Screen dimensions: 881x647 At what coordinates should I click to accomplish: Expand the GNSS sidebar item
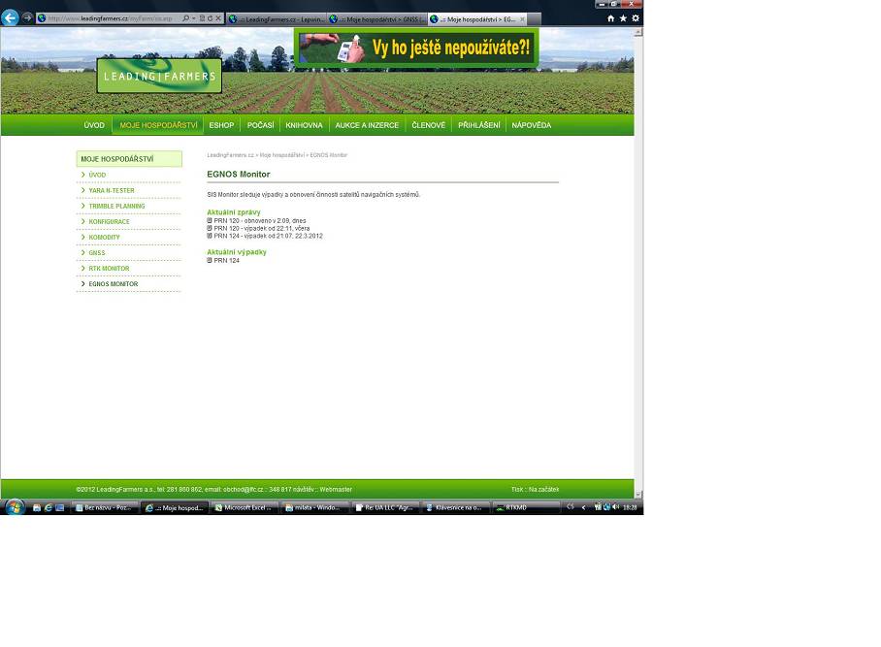click(x=97, y=253)
